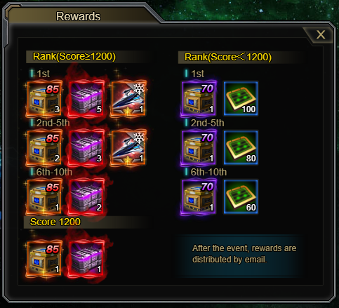The image size is (339, 308).
Task: Click the level 70 crate in 6th-10th row
Action: (199, 196)
